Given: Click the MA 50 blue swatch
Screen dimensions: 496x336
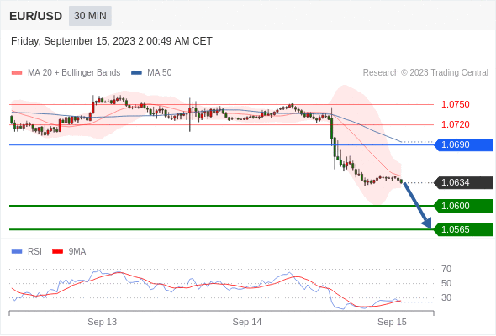Looking at the screenshot, I should 136,73.
